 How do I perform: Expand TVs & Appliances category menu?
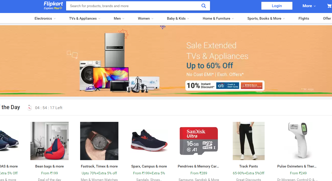point(85,18)
